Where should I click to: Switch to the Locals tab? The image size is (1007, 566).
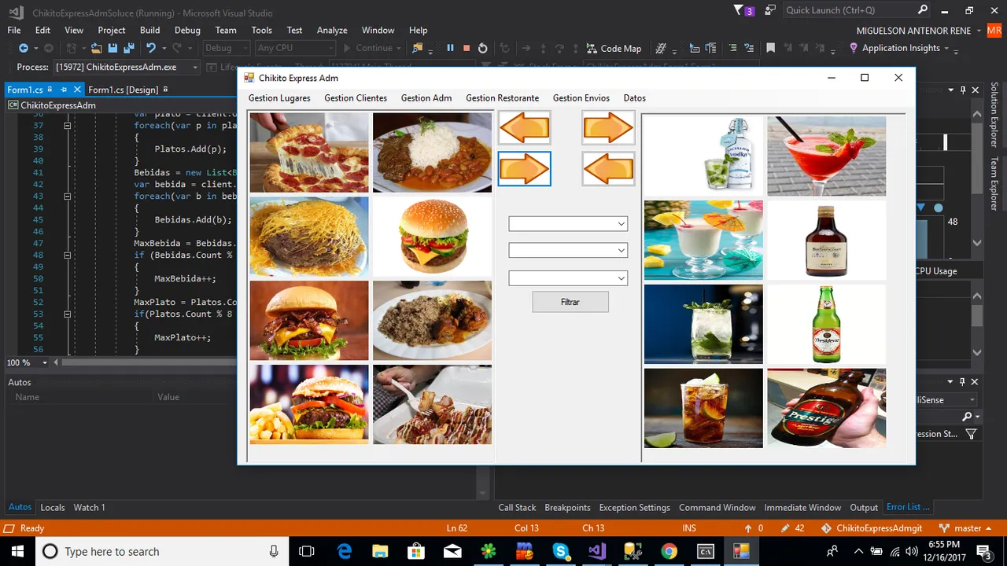tap(53, 508)
